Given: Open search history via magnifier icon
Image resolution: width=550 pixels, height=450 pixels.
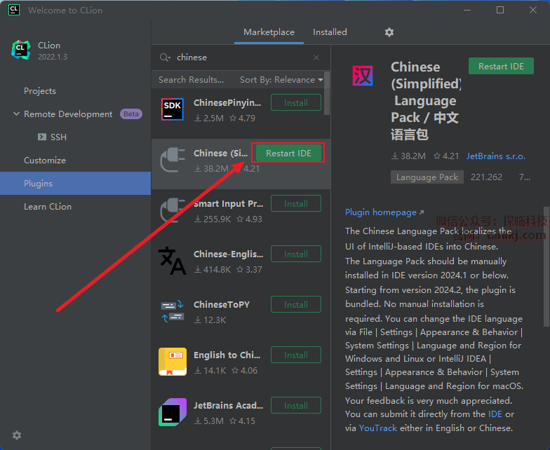Looking at the screenshot, I should 165,57.
